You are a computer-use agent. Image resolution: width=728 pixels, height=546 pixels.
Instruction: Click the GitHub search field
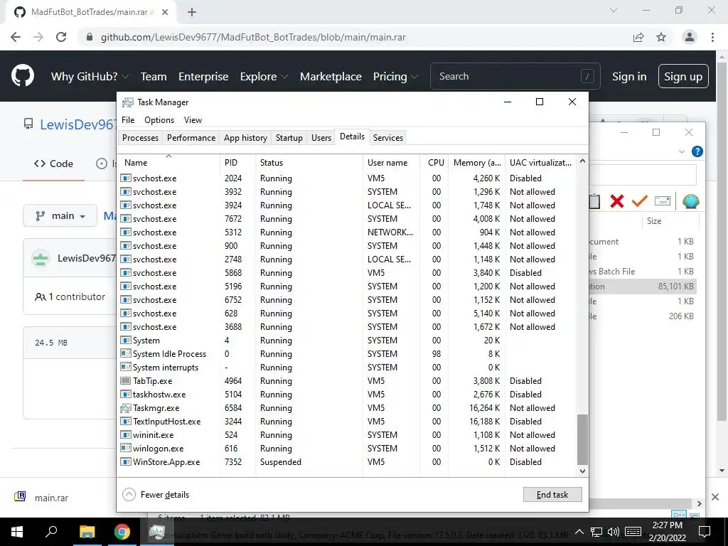515,76
